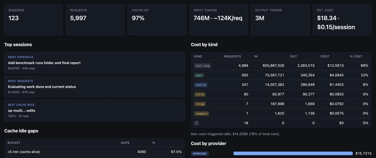Sort by the IN column header
The height and width of the screenshot is (158, 376).
[x=256, y=56]
